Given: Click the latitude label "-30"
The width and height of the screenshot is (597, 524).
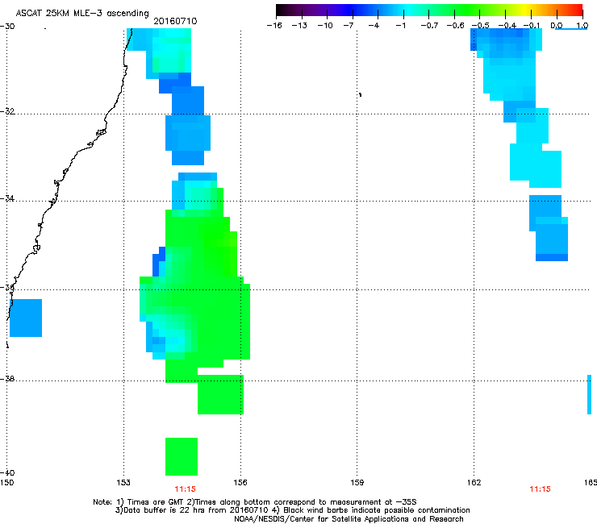Looking at the screenshot, I should 7,27.
